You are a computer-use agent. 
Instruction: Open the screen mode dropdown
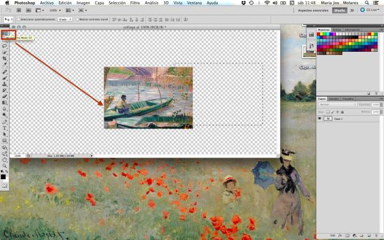(x=83, y=10)
